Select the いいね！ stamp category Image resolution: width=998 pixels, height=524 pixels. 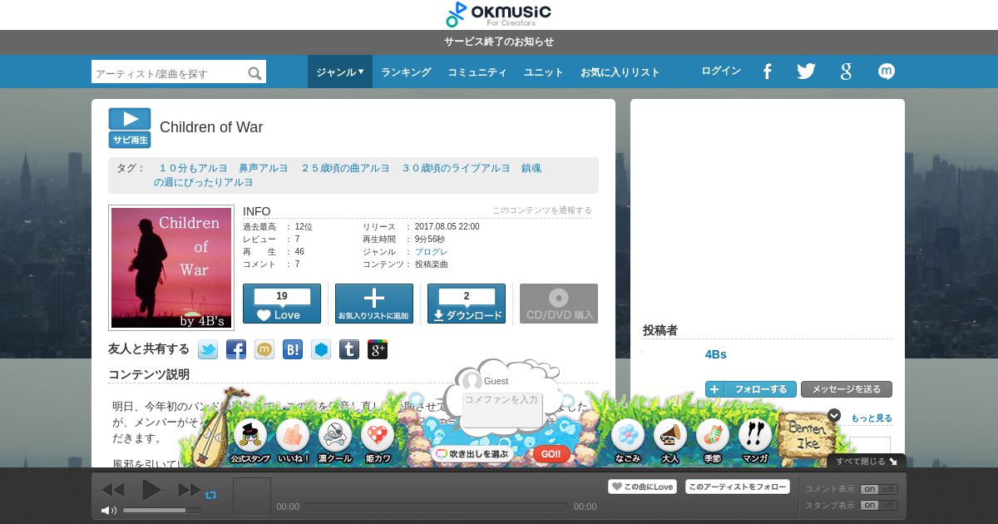point(293,441)
